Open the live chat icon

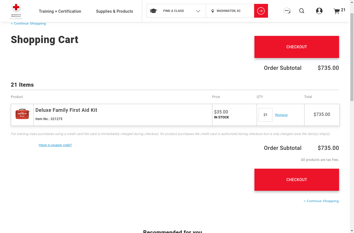pyautogui.click(x=287, y=11)
